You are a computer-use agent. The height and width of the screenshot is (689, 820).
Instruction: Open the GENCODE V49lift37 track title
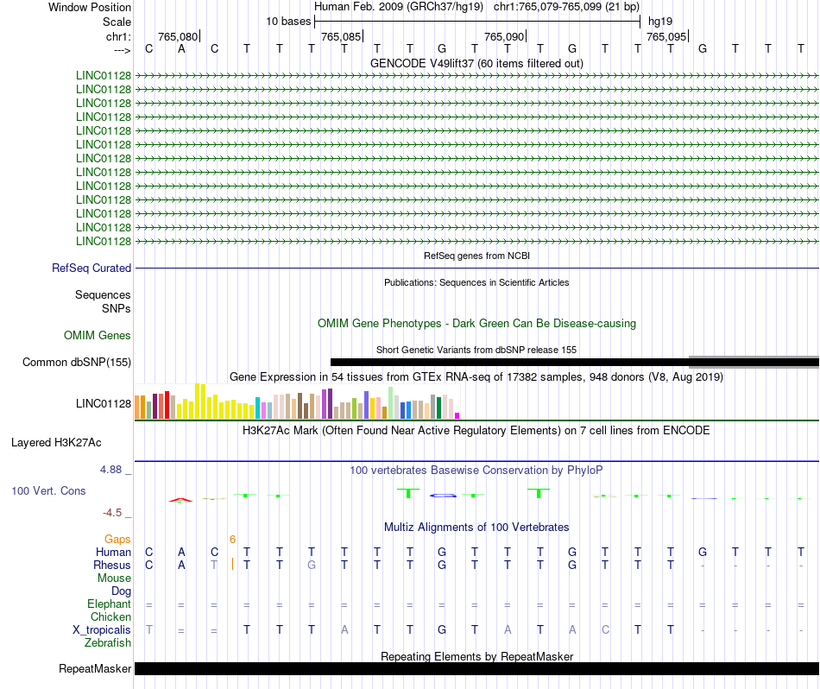pos(476,63)
